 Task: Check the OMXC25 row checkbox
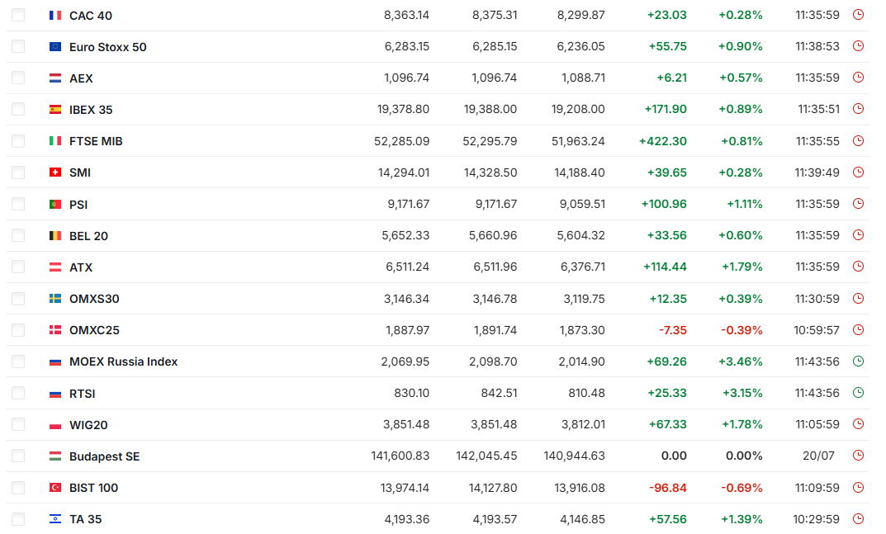[x=18, y=330]
